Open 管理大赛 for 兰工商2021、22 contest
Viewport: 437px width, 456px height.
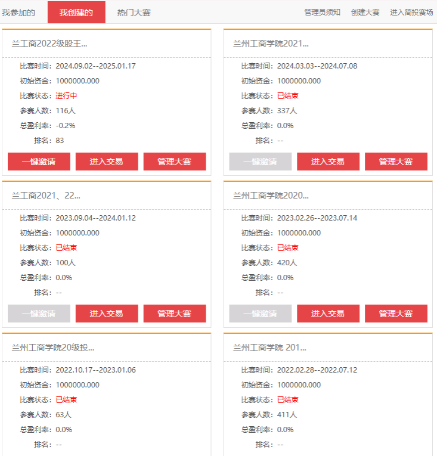coord(175,314)
